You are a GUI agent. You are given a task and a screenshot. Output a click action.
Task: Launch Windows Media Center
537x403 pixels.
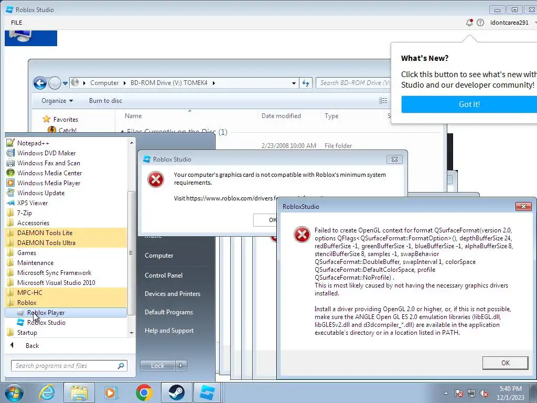(x=67, y=173)
